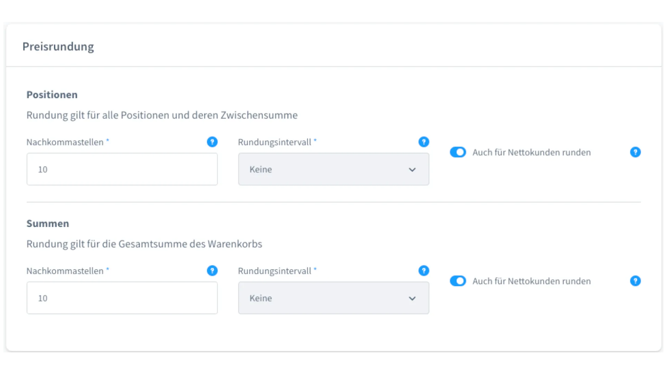Click the Summen section heading
Screen dimensions: 666x374
pos(48,223)
